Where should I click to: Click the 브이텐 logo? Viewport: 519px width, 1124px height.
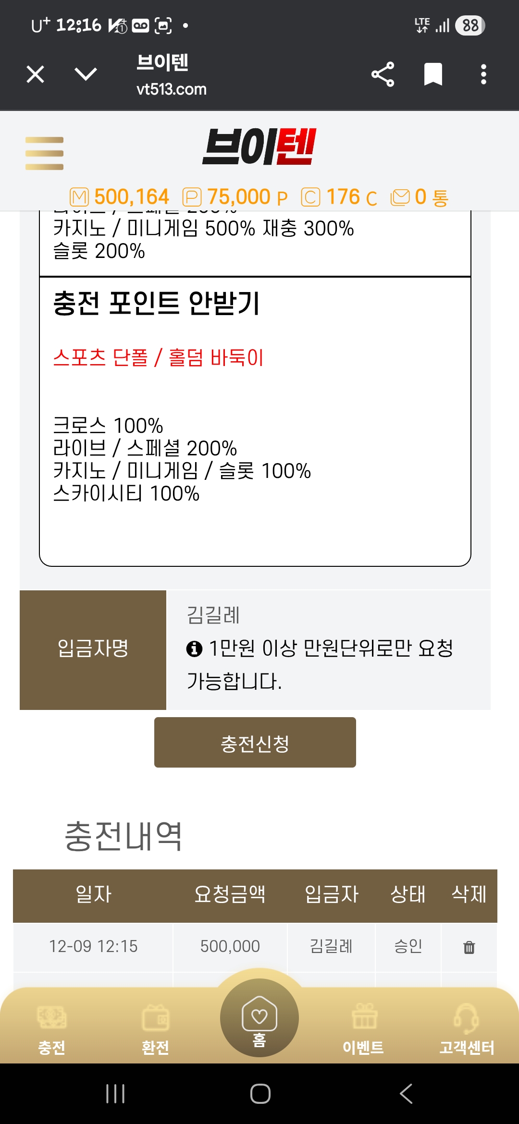pyautogui.click(x=259, y=147)
